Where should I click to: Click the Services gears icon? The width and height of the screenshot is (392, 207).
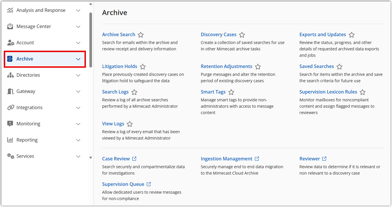pos(10,156)
